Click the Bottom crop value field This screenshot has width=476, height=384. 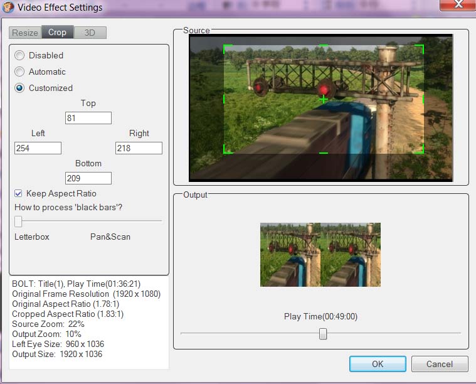88,178
